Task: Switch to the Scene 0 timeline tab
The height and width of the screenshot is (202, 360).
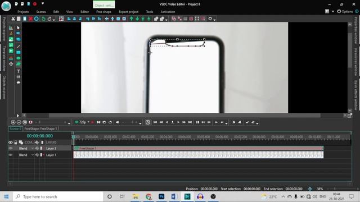Action: (x=15, y=128)
